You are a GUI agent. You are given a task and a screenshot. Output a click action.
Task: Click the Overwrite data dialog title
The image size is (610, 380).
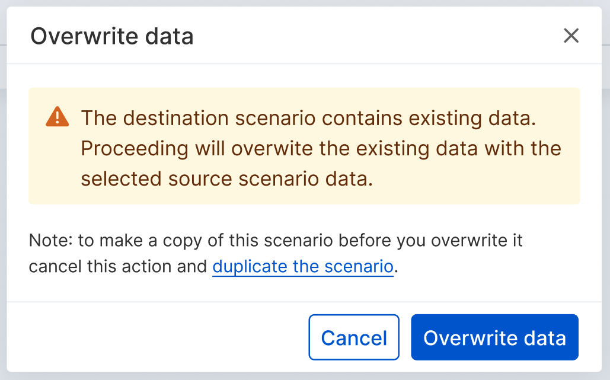[112, 36]
